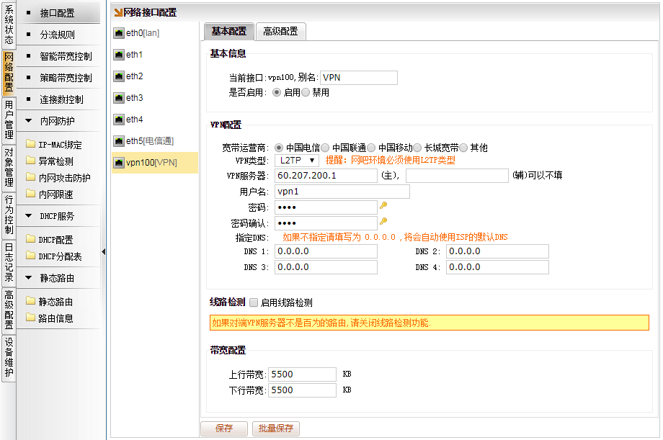Choose 中国联通 as the broadband carrier
The width and height of the screenshot is (663, 440).
point(325,148)
